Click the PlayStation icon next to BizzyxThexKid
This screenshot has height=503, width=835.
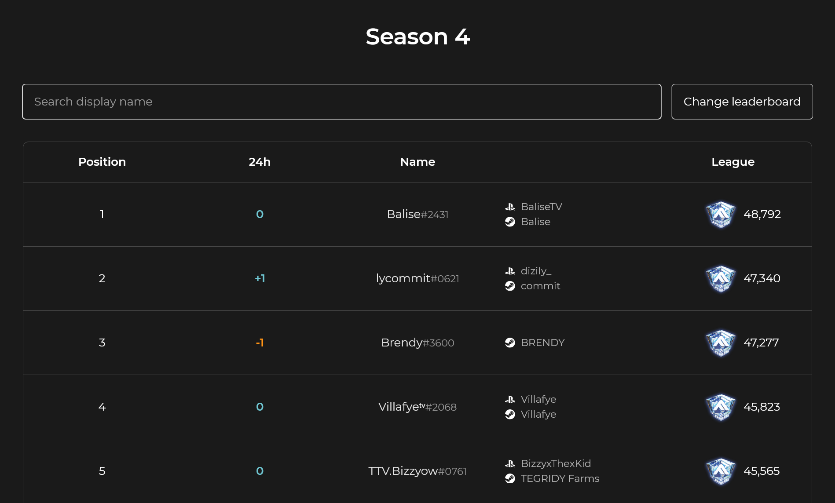click(x=510, y=463)
